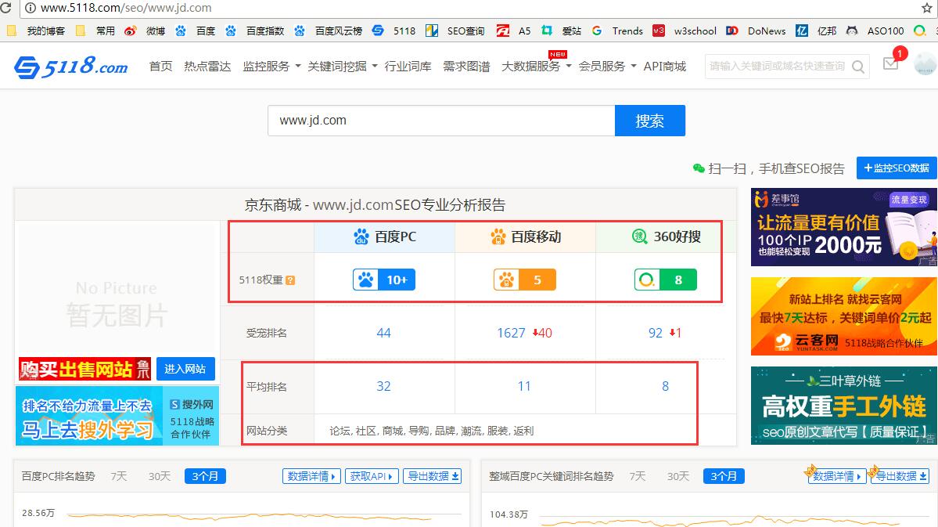Click the 360好搜 weight badge 8

coord(665,280)
